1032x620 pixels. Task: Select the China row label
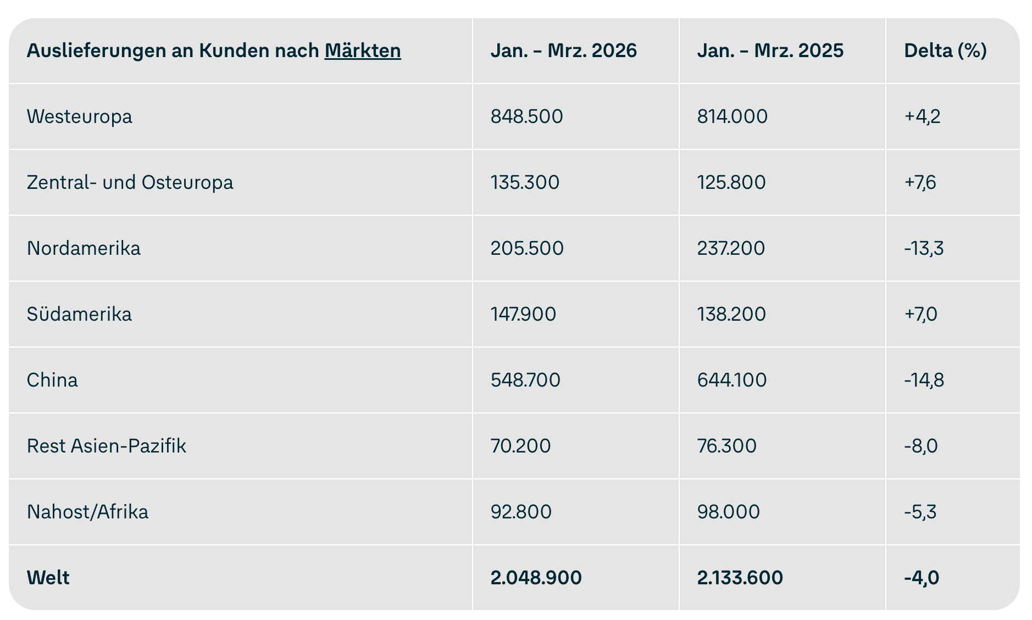(x=52, y=380)
